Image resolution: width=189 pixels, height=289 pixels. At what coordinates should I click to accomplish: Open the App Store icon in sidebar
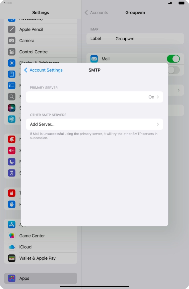pos(12,224)
